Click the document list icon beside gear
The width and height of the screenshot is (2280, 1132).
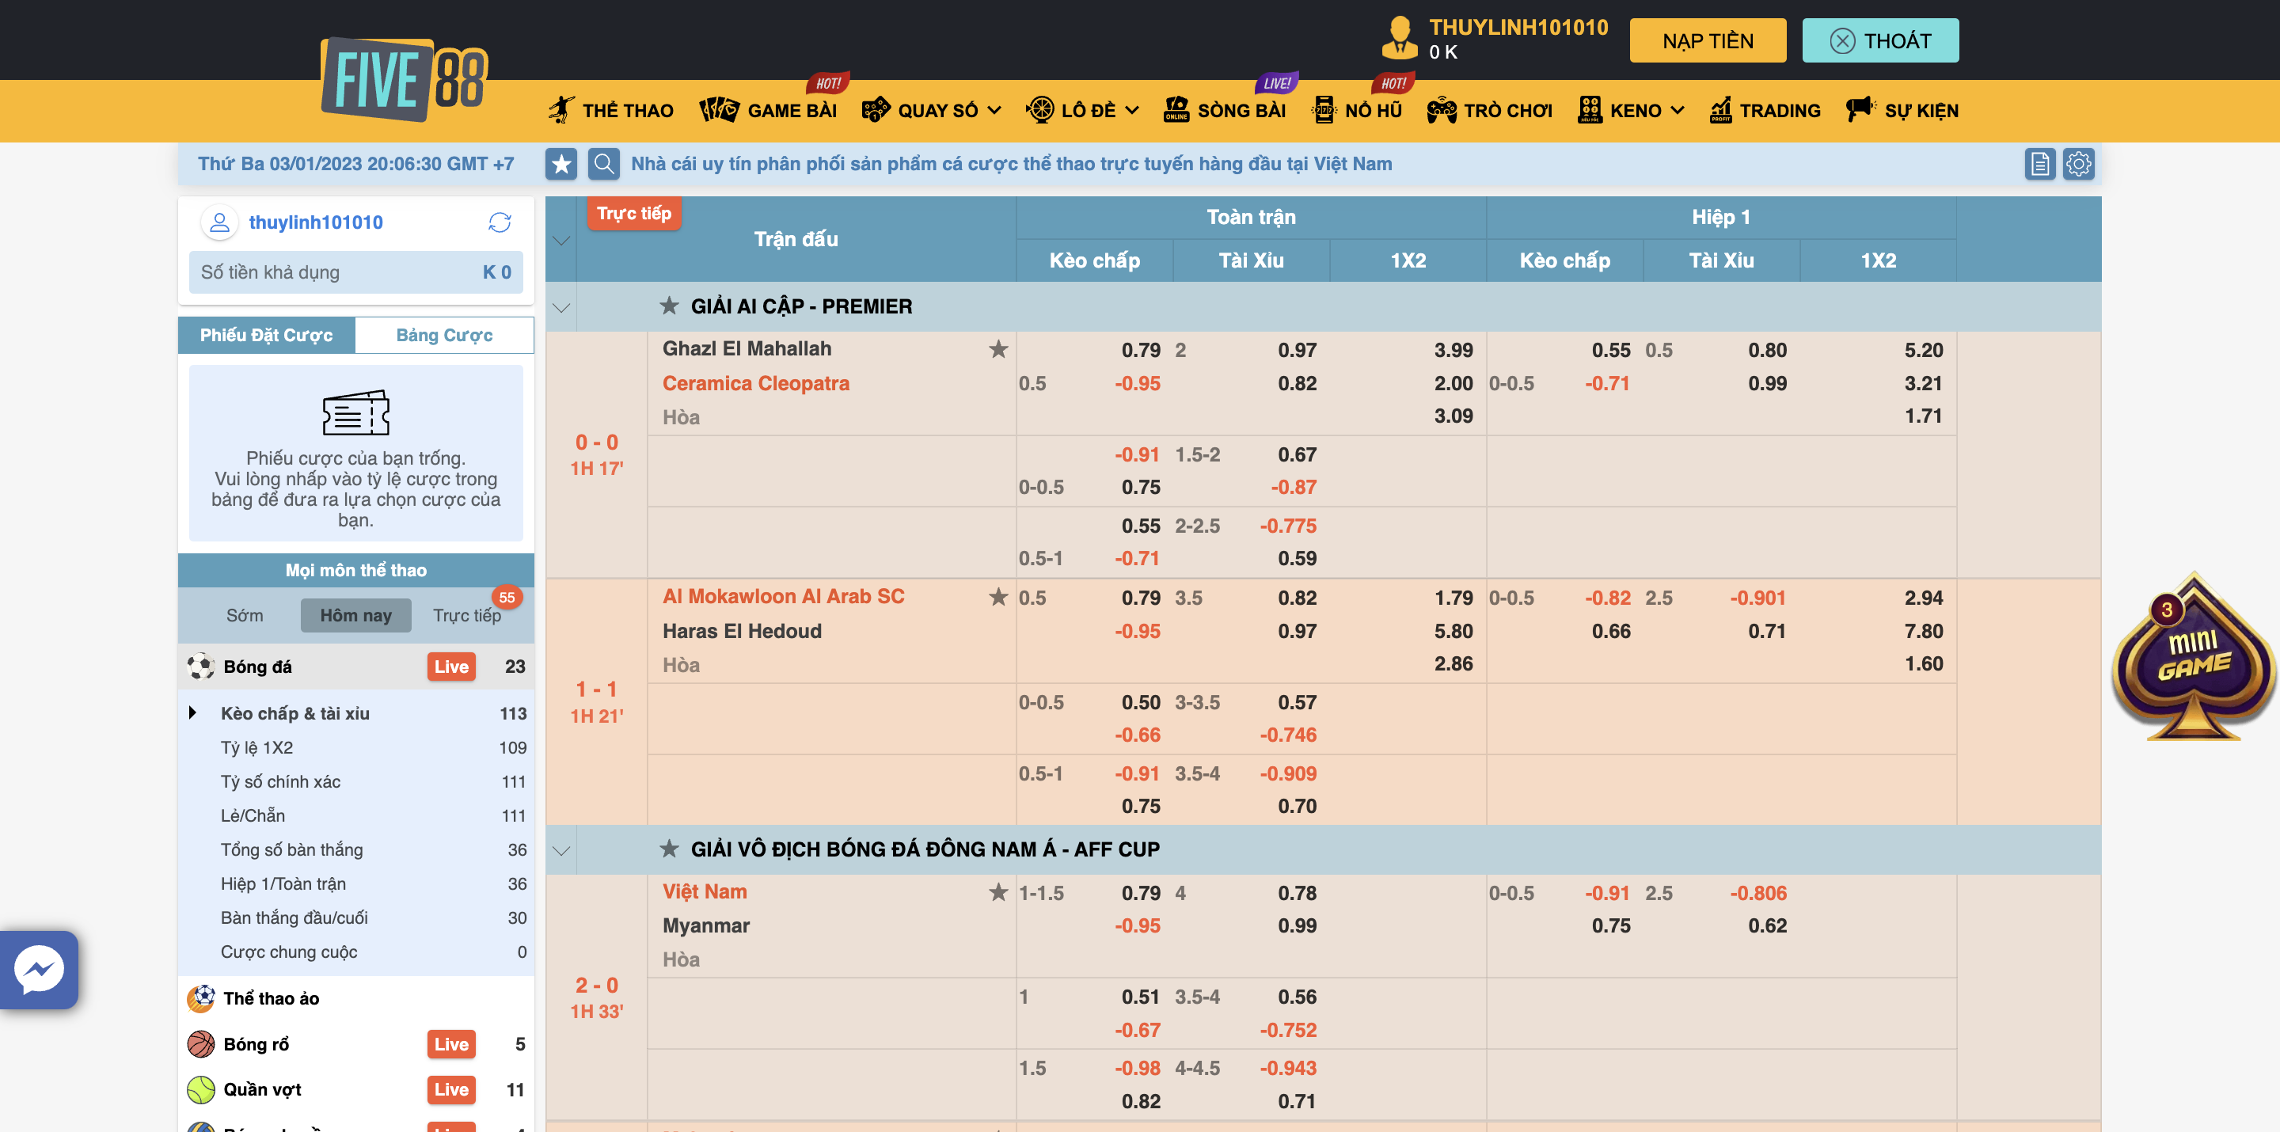2039,164
